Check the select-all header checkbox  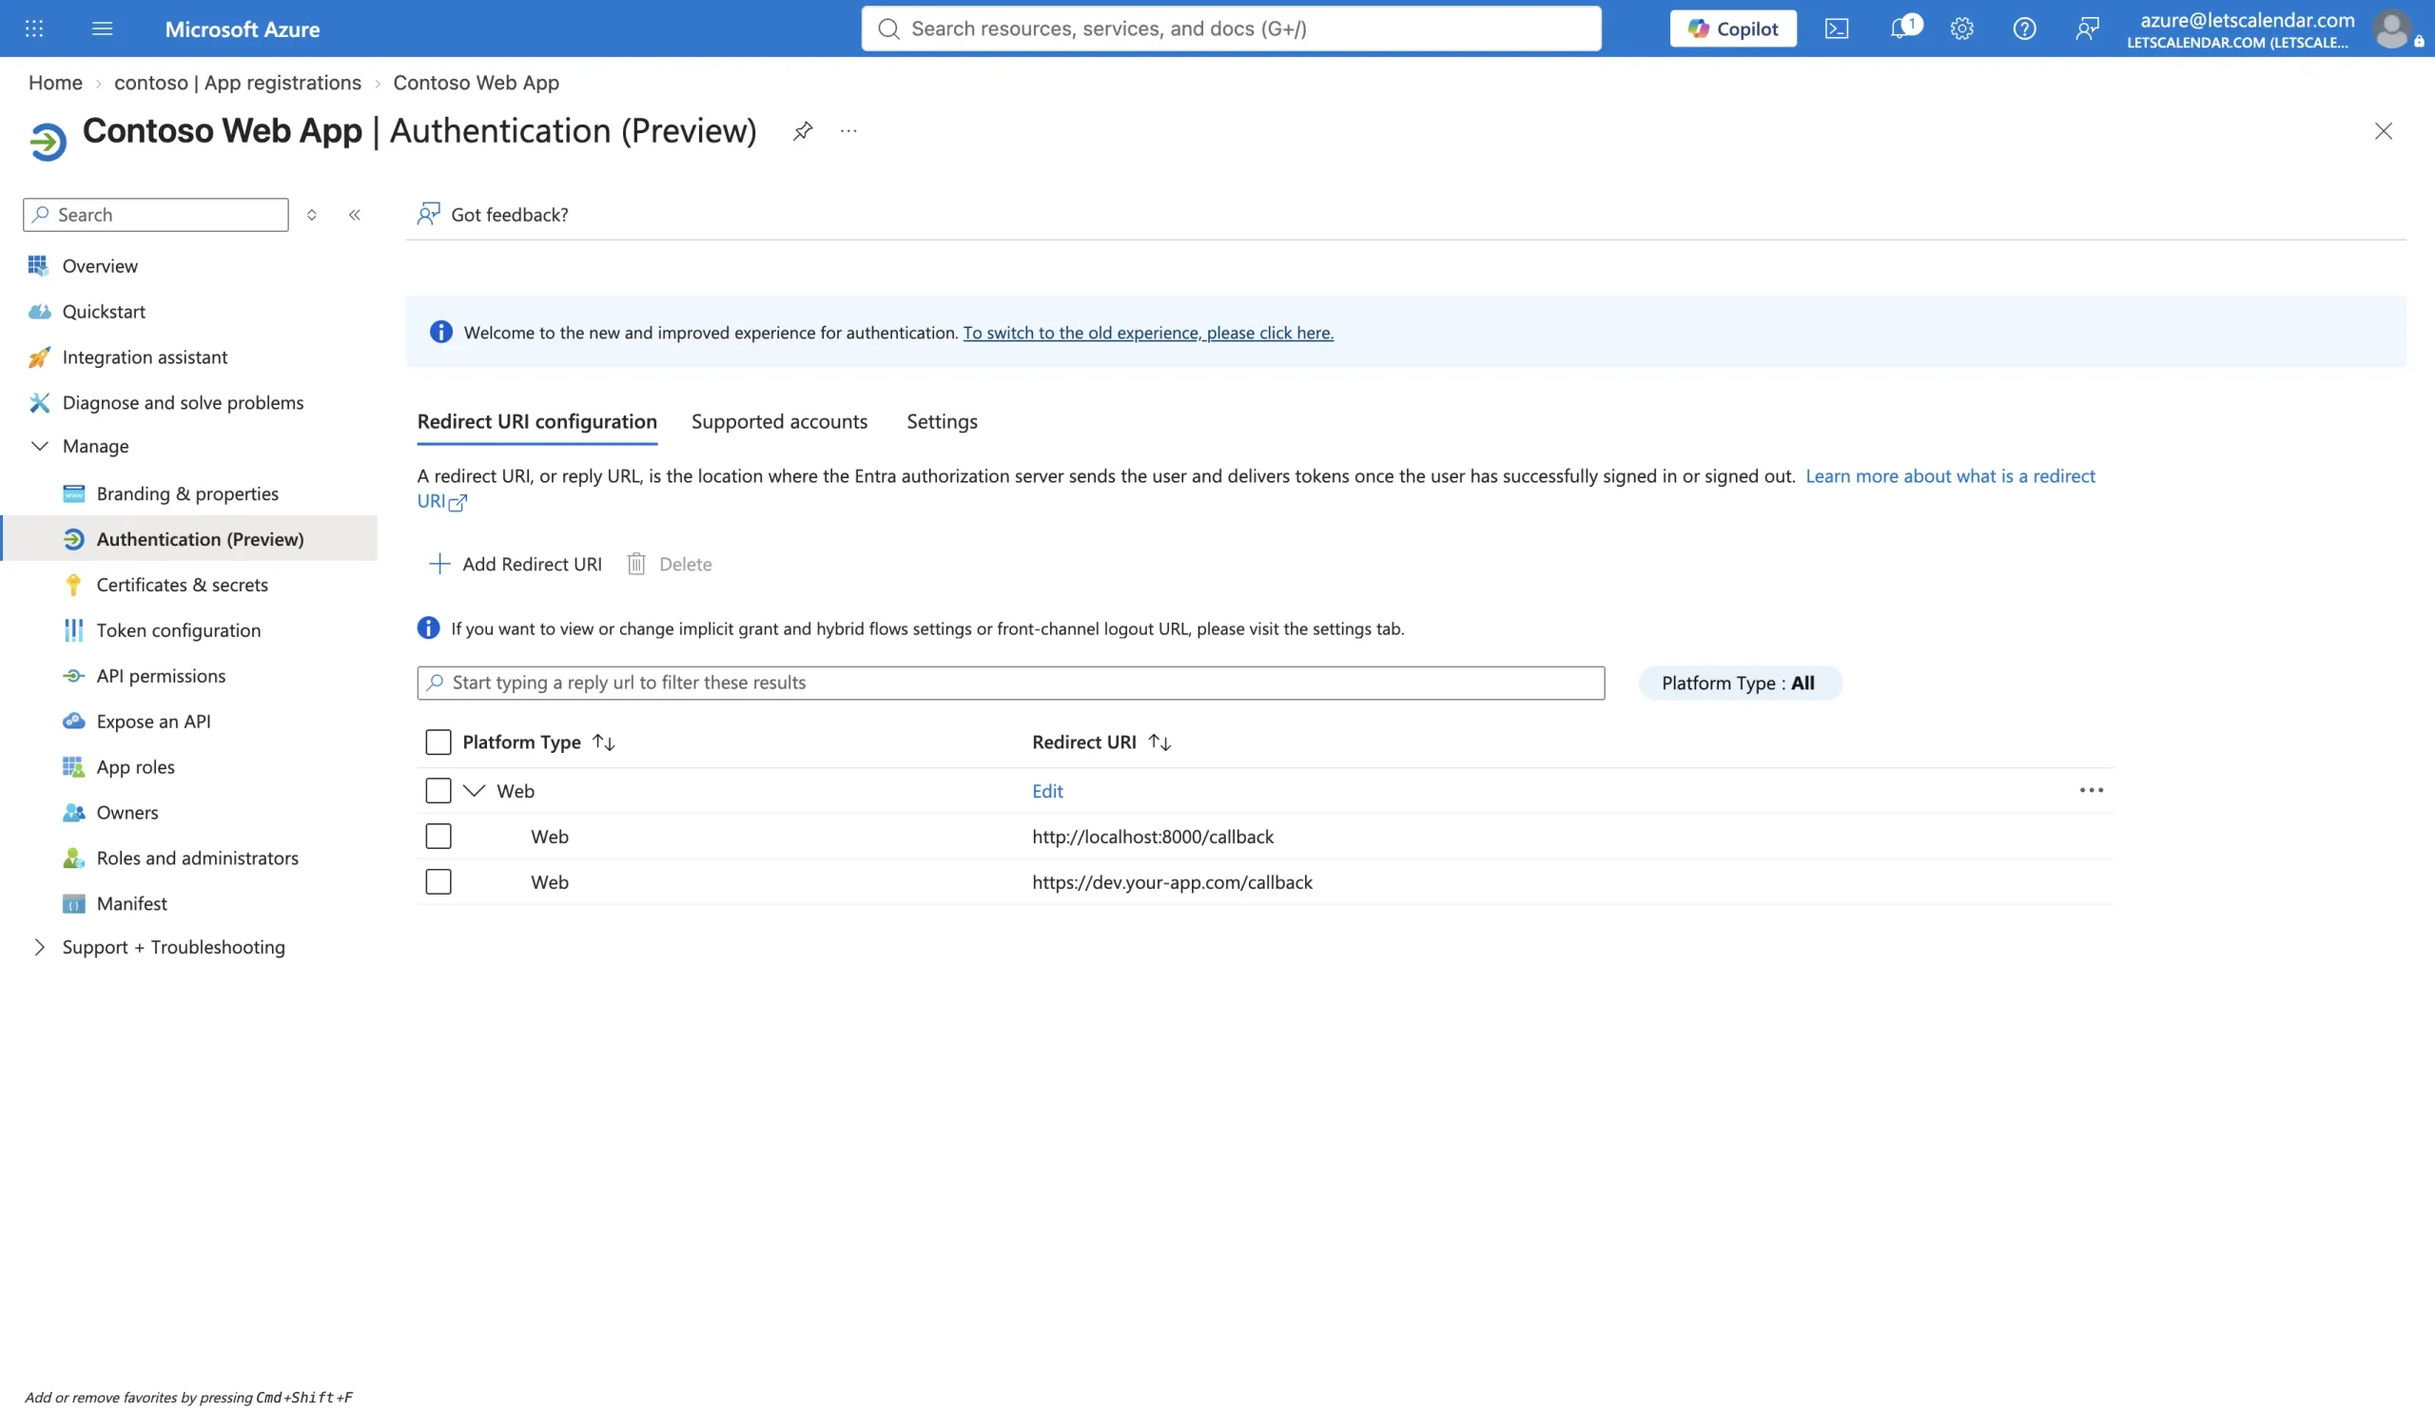438,742
